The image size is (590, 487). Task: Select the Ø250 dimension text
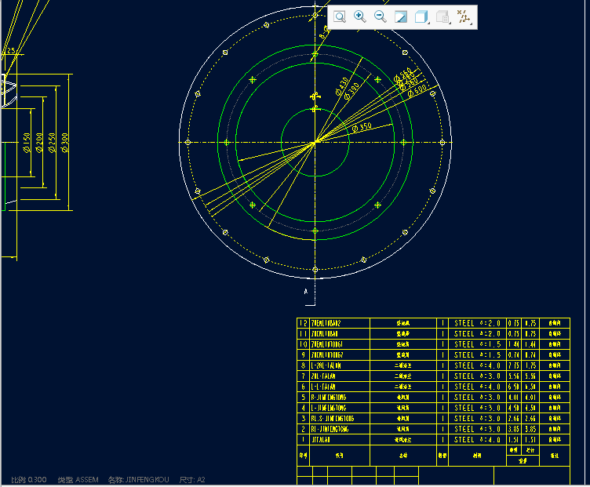pos(52,143)
